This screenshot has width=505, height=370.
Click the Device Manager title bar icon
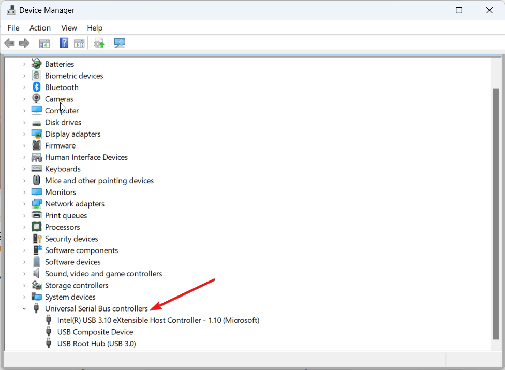click(11, 10)
